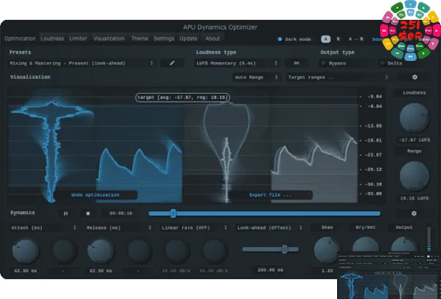
Task: Click the link icon beside Loudness type
Action: (x=296, y=63)
